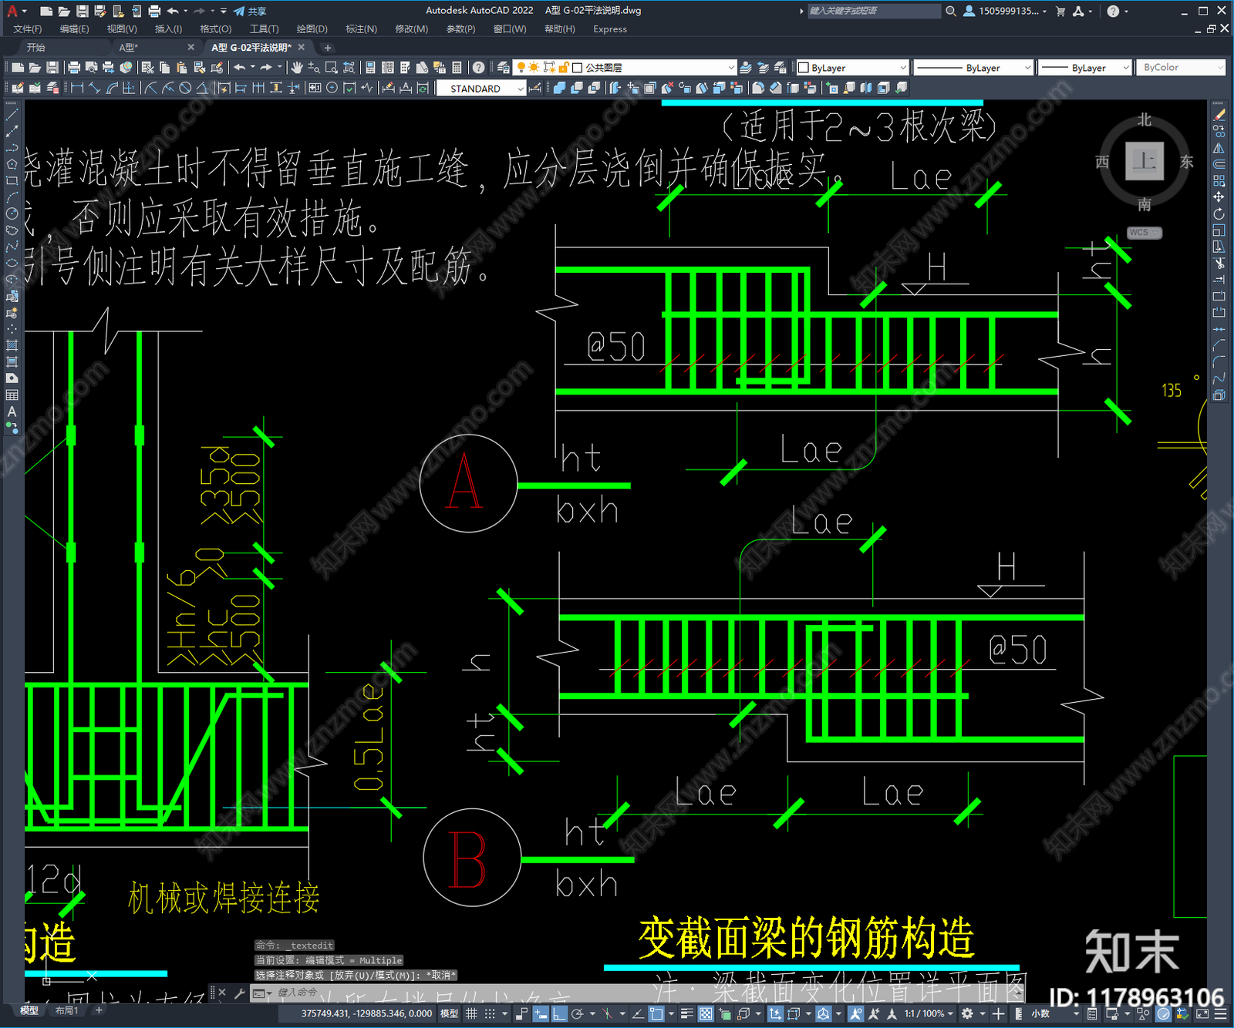Viewport: 1234px width, 1028px height.
Task: Click the Line tool in the draw toolbar
Action: click(12, 115)
